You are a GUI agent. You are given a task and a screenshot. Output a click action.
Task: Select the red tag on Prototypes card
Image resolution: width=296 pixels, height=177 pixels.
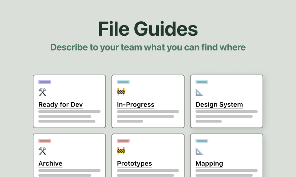pyautogui.click(x=123, y=141)
